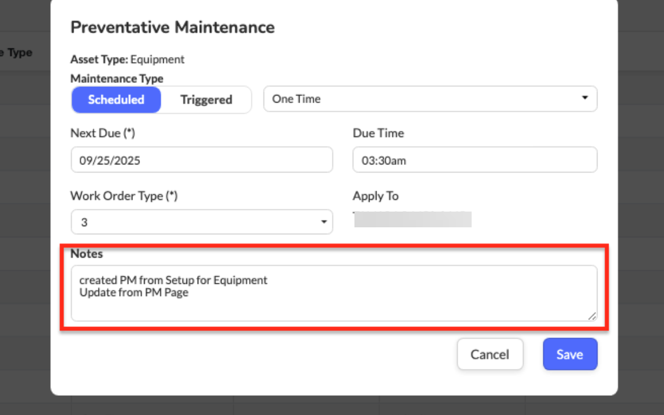The width and height of the screenshot is (664, 415).
Task: Click the Work Order Type (*) label
Action: pyautogui.click(x=124, y=196)
